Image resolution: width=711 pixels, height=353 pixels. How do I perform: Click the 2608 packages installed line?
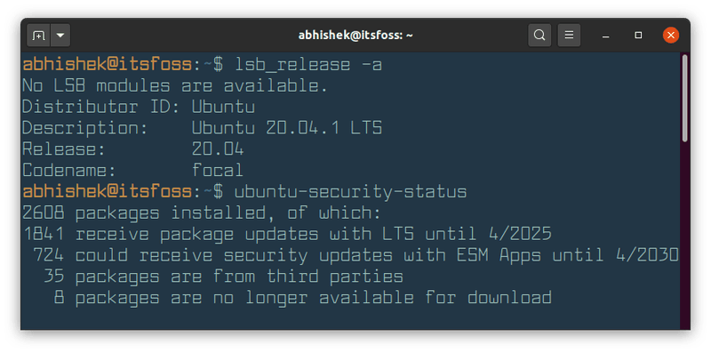203,213
